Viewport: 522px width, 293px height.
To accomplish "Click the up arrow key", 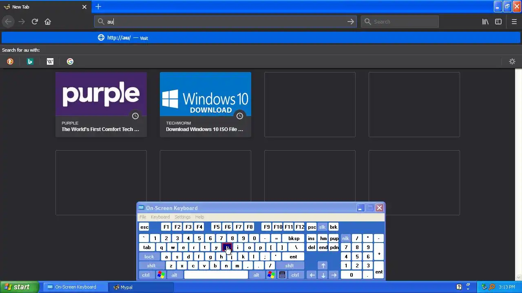I will [323, 266].
